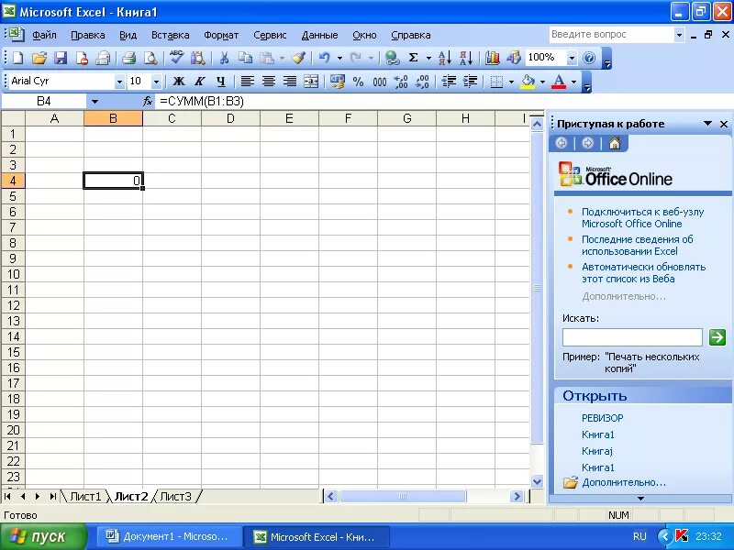Viewport: 734px width, 550px height.
Task: Toggle center text alignment
Action: pos(268,82)
